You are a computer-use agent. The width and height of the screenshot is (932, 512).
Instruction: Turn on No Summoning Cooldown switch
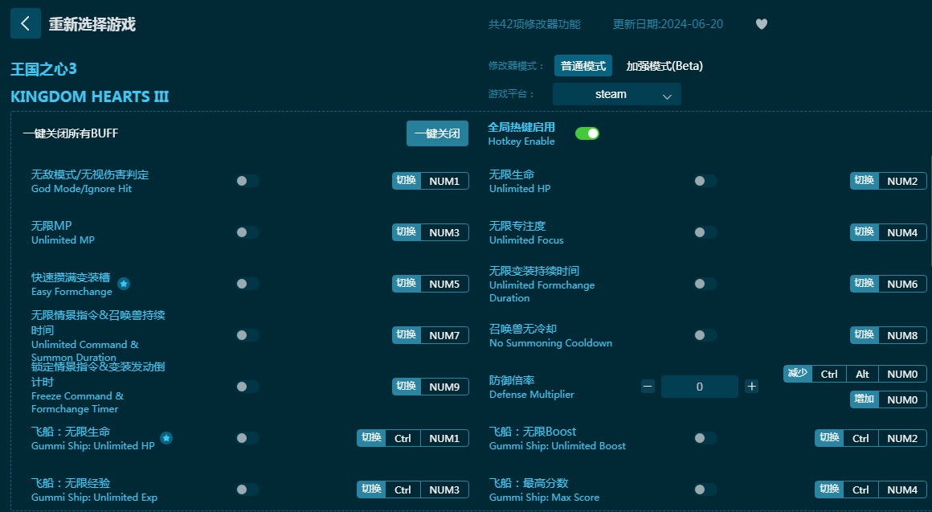(x=705, y=335)
